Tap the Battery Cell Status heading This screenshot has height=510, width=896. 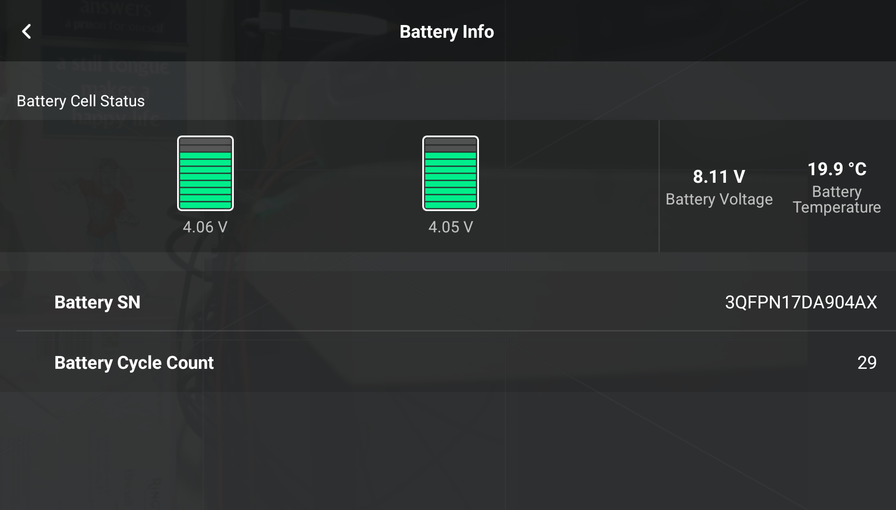pos(81,101)
